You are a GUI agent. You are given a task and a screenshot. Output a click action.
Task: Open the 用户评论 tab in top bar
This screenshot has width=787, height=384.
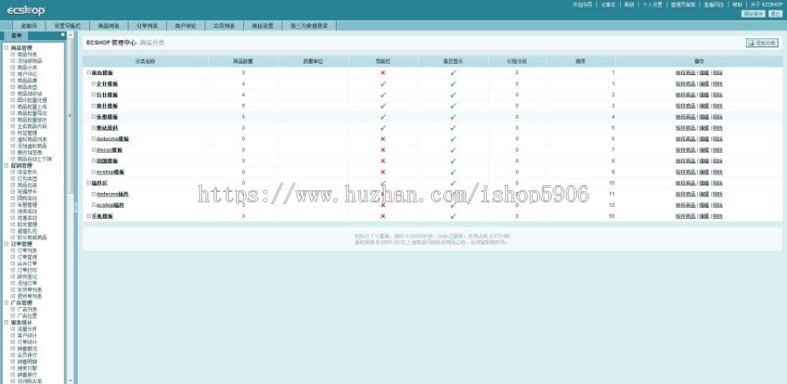click(185, 25)
